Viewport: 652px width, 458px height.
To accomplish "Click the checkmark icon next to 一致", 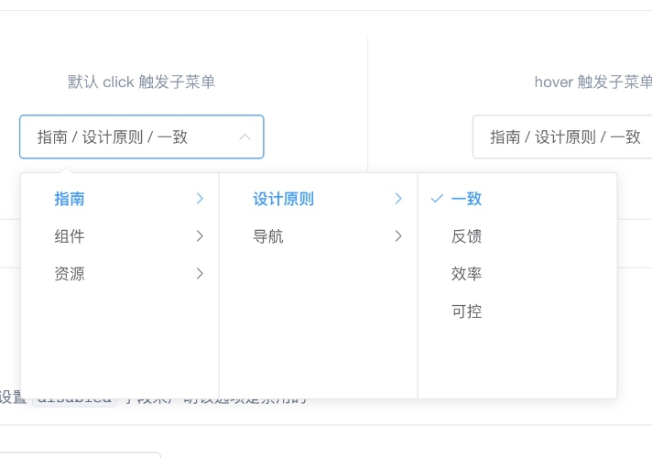I will pos(437,199).
